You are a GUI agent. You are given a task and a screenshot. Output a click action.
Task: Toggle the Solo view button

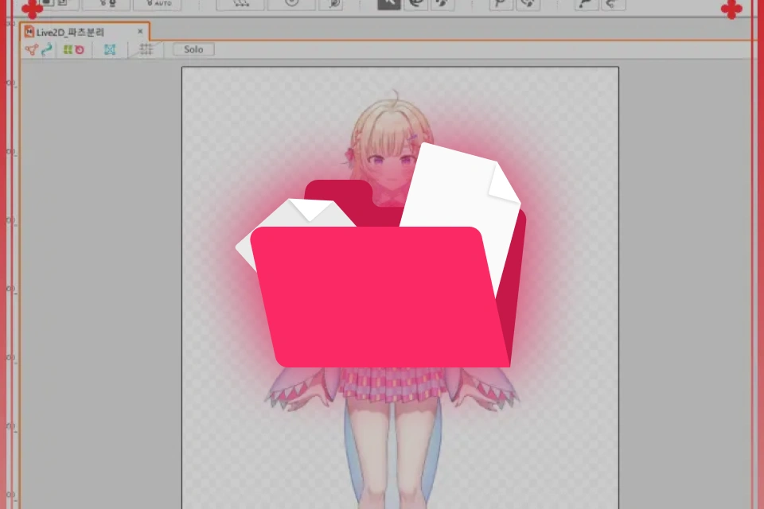193,49
